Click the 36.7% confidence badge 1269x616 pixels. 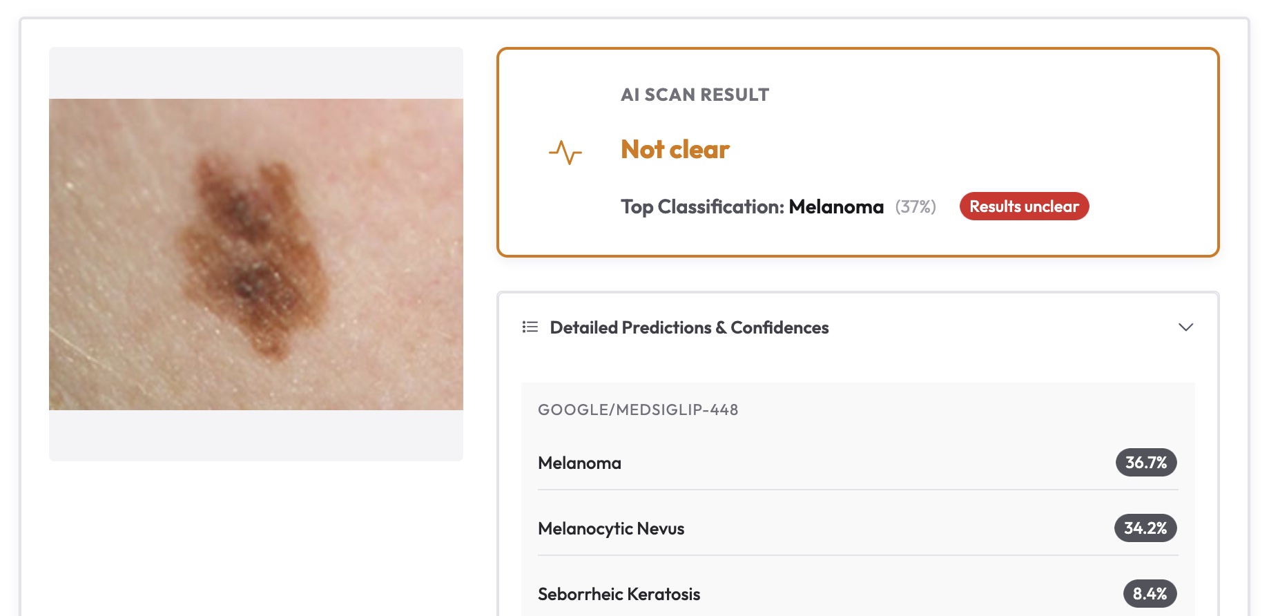1146,463
